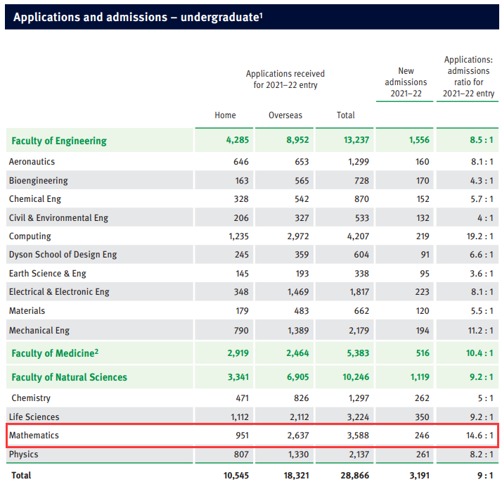Select the 'Bioengineering' row label
The height and width of the screenshot is (489, 502).
coord(39,181)
